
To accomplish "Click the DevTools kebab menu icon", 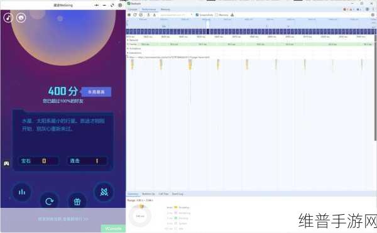I will 373,9.
